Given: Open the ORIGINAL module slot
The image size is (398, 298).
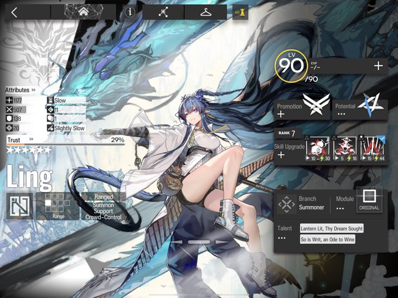Looking at the screenshot, I should (x=369, y=199).
